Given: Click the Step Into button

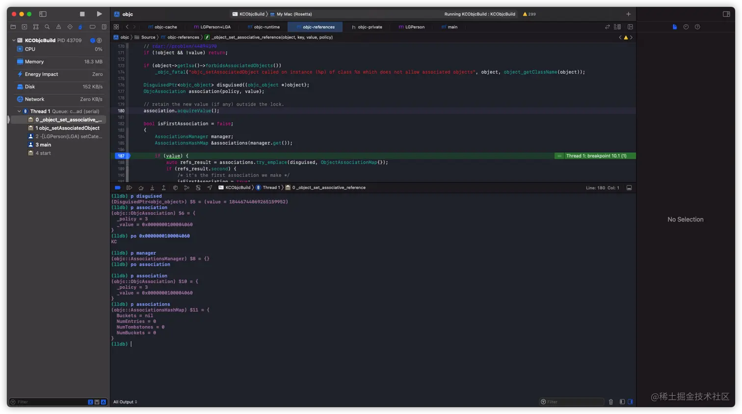Looking at the screenshot, I should 152,188.
